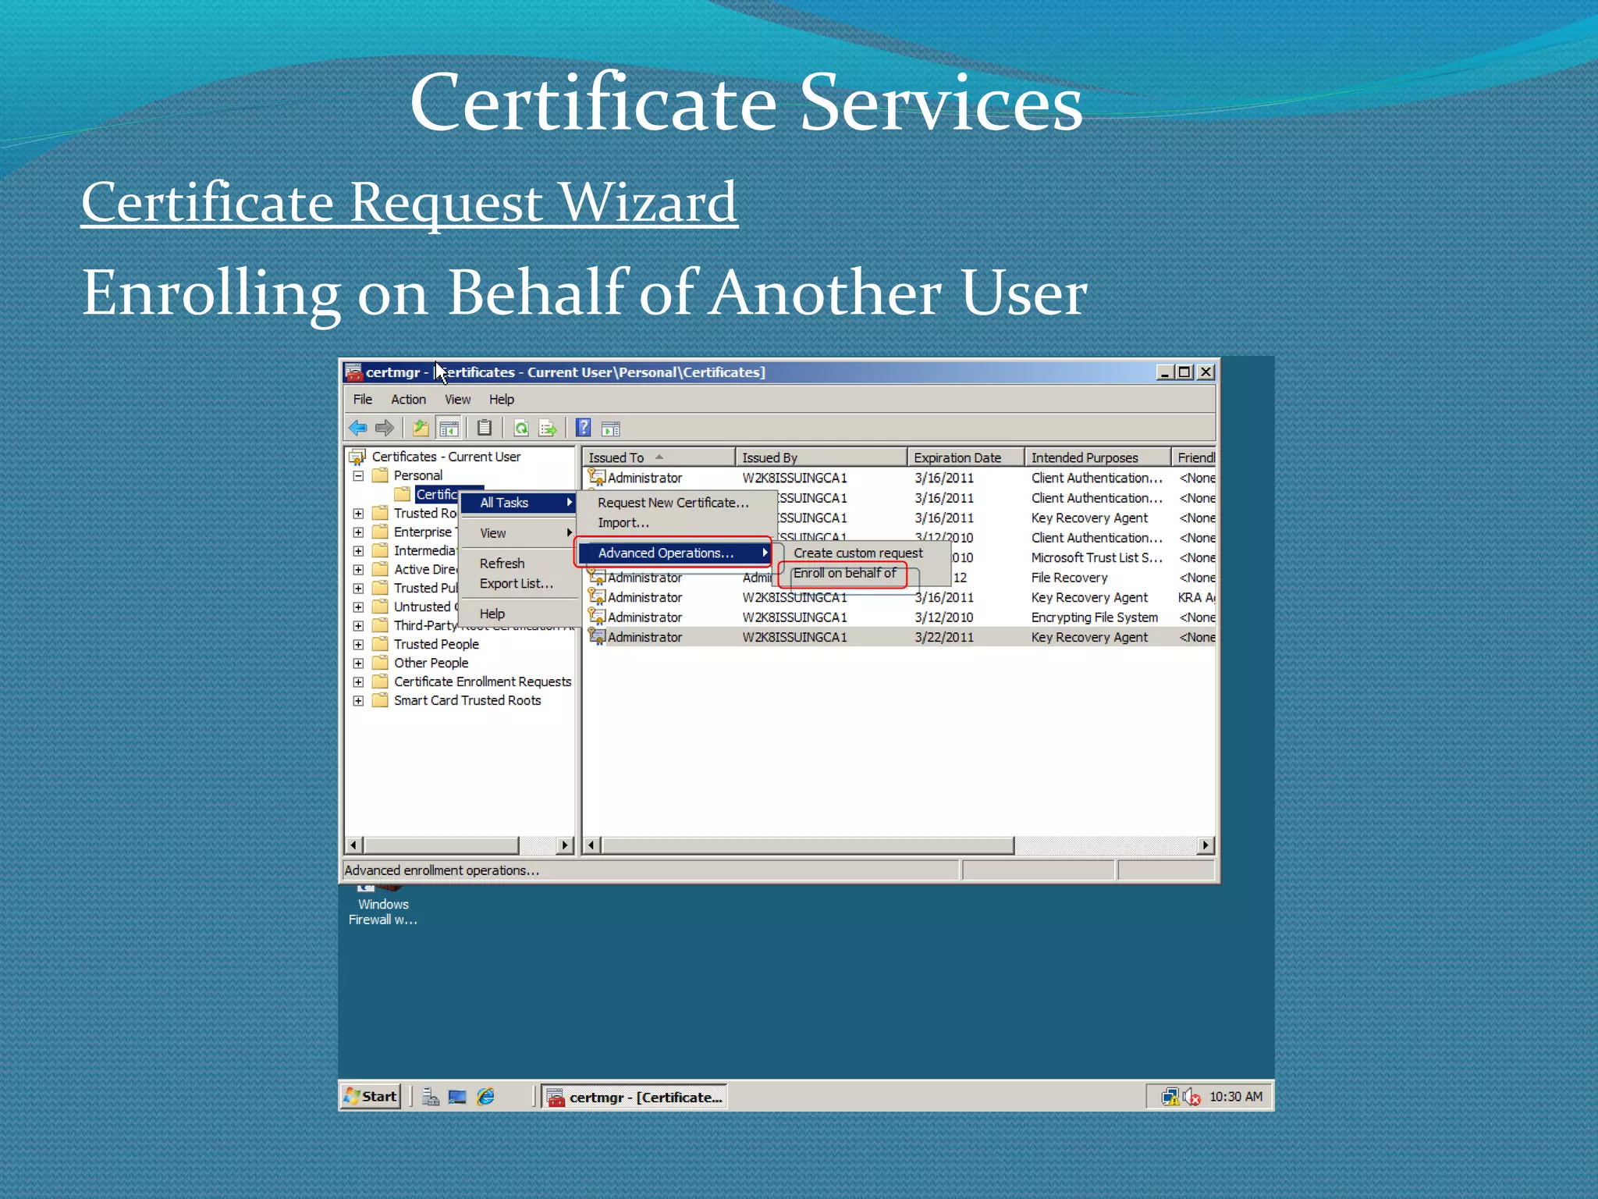Click the certmgr taskbar button
Screen dimensions: 1598x1199
coord(635,1097)
